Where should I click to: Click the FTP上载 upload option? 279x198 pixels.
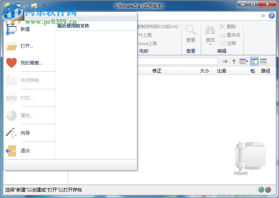145,35
